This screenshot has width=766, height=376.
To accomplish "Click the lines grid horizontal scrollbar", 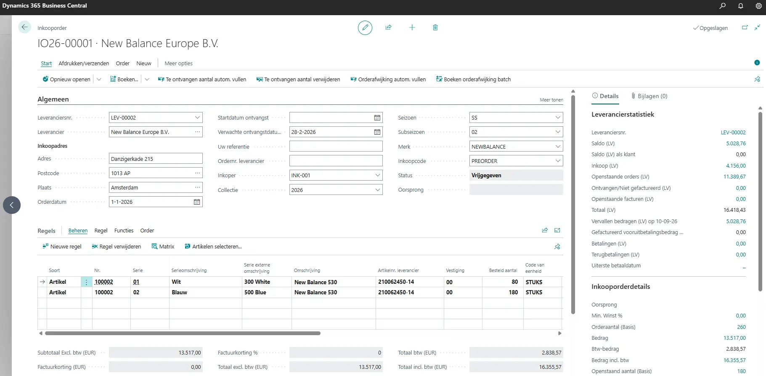I will 183,333.
